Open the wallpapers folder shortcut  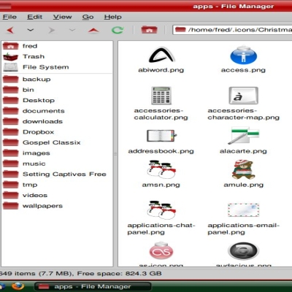pos(57,206)
